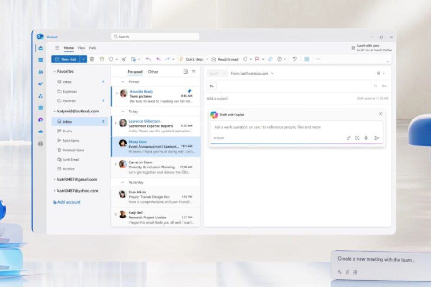431x287 pixels.
Task: Click the Undo icon in ribbon
Action: point(294,59)
